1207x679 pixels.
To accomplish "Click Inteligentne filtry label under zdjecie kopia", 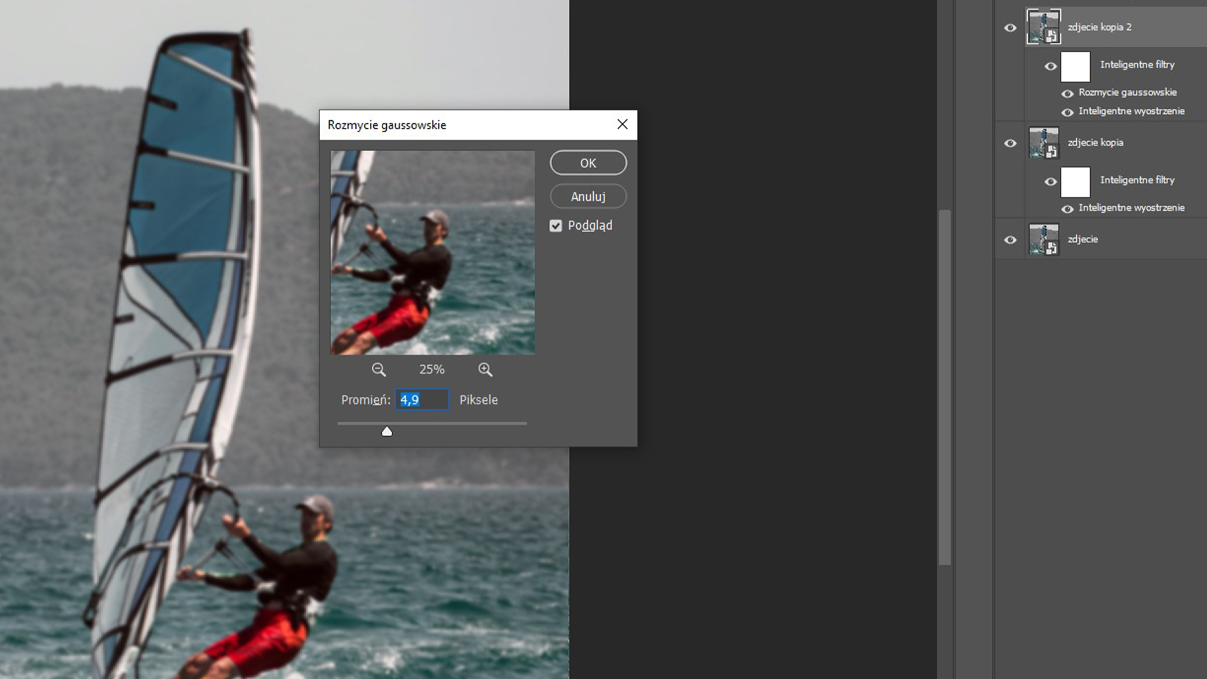I will coord(1137,180).
